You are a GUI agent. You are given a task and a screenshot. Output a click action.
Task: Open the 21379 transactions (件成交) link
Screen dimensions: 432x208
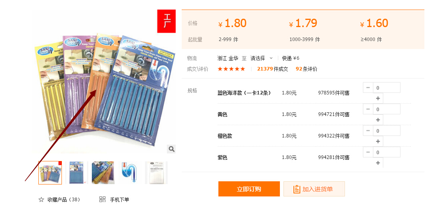click(272, 69)
